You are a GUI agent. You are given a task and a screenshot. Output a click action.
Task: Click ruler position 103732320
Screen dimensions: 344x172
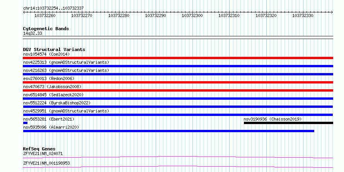[266, 16]
